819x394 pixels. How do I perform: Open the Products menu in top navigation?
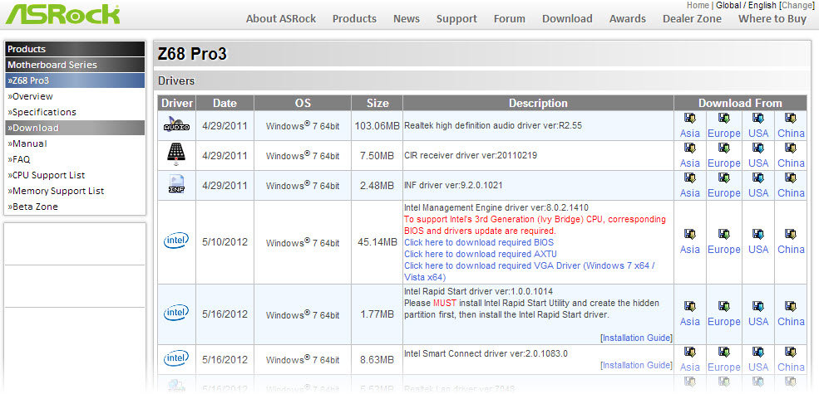pyautogui.click(x=355, y=19)
